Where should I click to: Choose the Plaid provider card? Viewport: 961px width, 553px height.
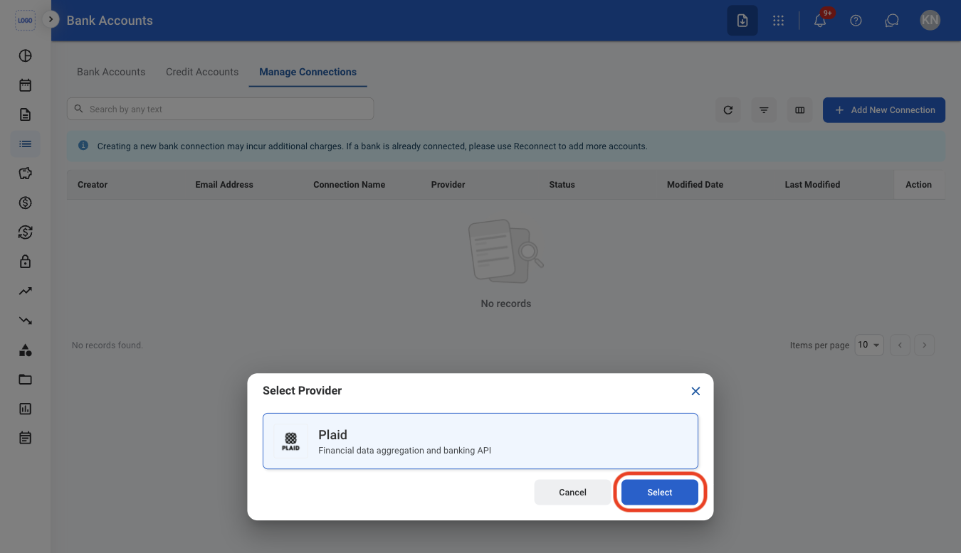click(480, 441)
